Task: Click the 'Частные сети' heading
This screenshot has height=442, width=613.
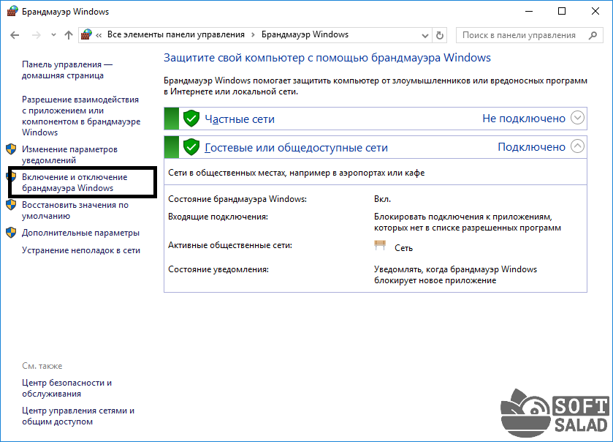Action: [240, 119]
